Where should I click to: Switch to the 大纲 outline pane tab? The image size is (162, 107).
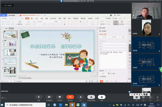[6, 28]
